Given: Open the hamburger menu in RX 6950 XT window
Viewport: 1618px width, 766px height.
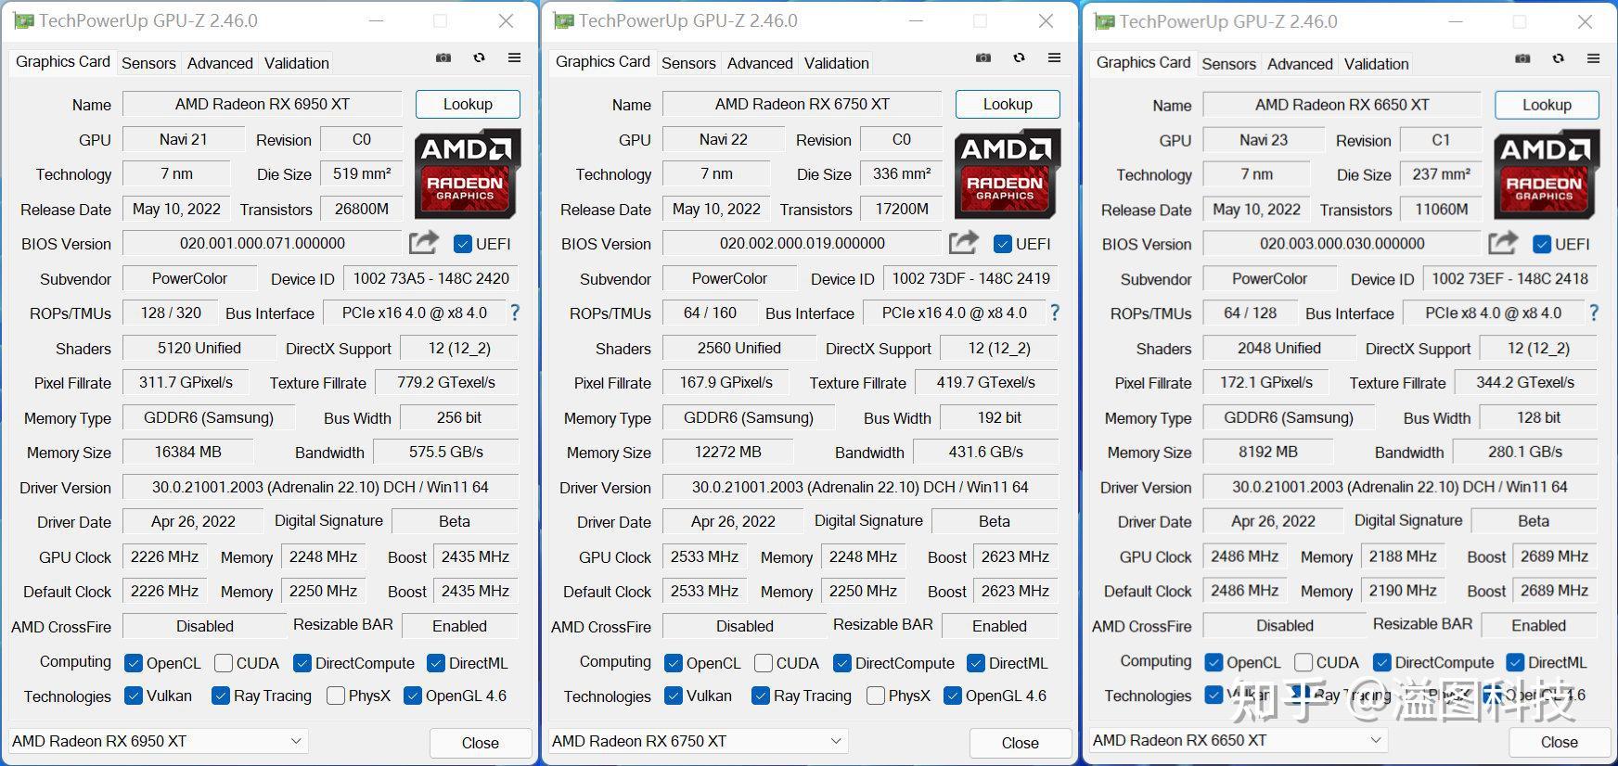Looking at the screenshot, I should pyautogui.click(x=514, y=57).
